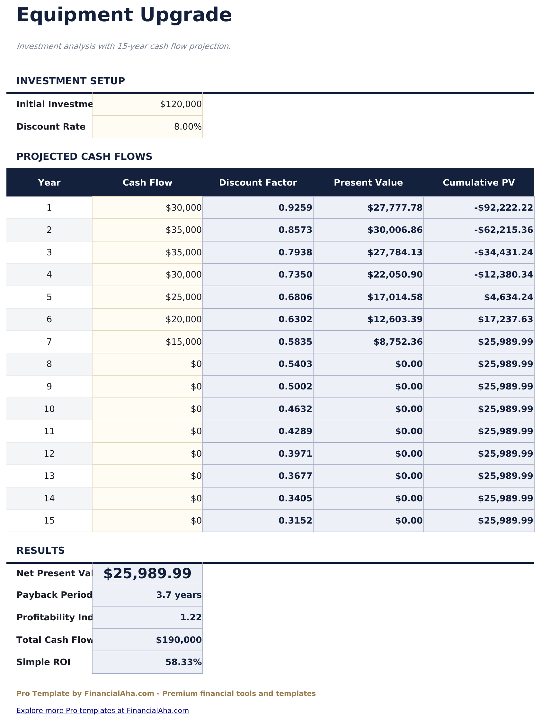Viewport: 541px width, 721px height.
Task: Edit the Year 2 cash flow of $35,000
Action: [x=147, y=230]
